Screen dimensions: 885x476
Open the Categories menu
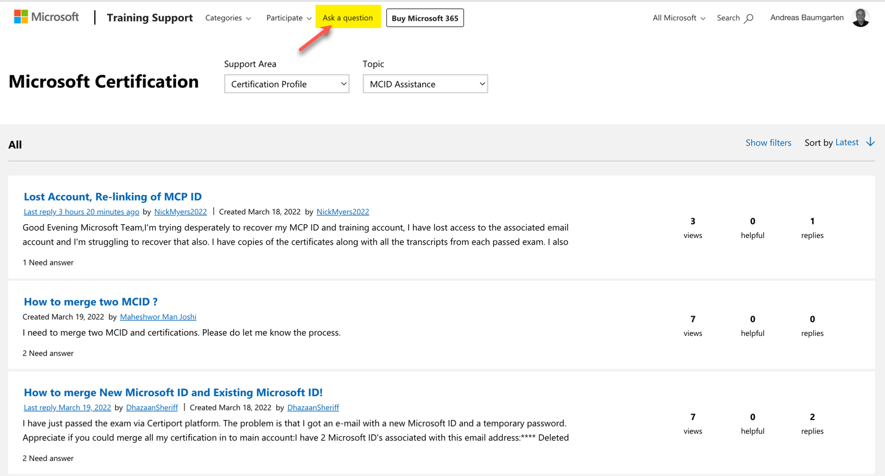(x=228, y=18)
